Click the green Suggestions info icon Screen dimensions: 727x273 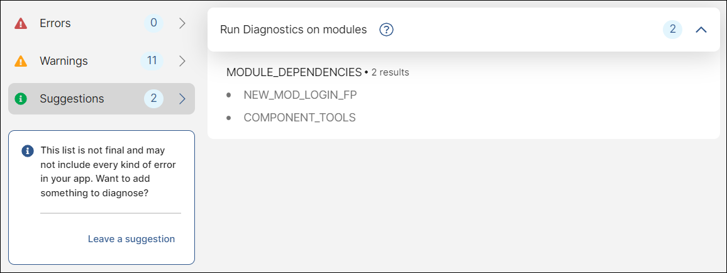pyautogui.click(x=21, y=99)
